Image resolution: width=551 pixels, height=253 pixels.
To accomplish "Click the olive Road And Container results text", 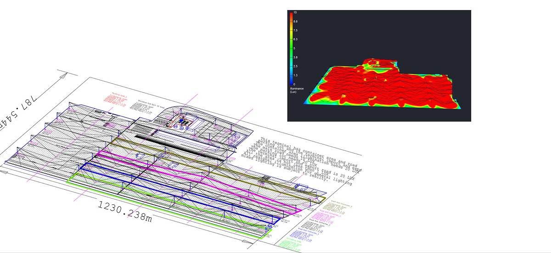I will 337,207.
